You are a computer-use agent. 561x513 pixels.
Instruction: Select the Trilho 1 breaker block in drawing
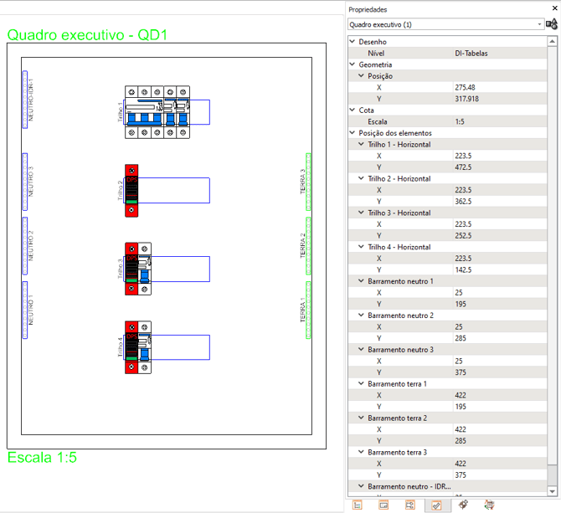coord(157,112)
